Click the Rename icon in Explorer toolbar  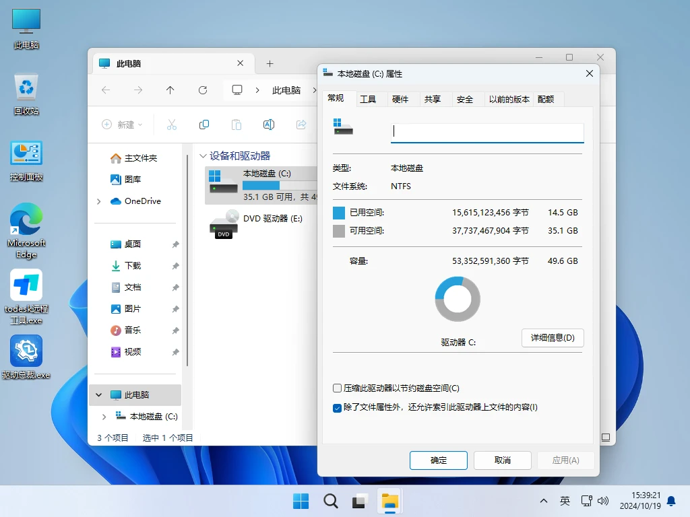[x=269, y=125]
